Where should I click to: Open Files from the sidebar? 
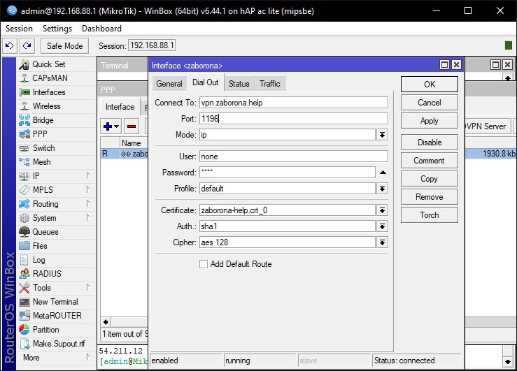click(57, 246)
